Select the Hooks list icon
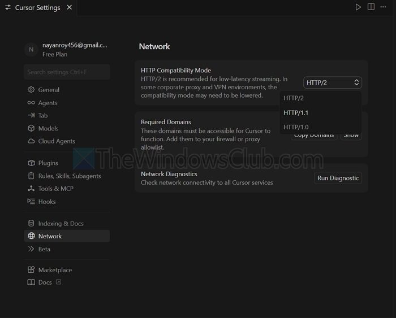The image size is (396, 318). pyautogui.click(x=31, y=201)
